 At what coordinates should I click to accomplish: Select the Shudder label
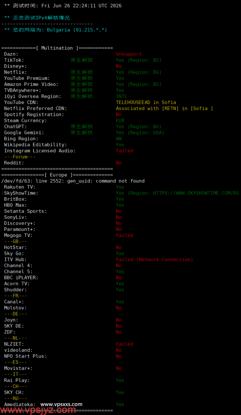[x=16, y=290]
